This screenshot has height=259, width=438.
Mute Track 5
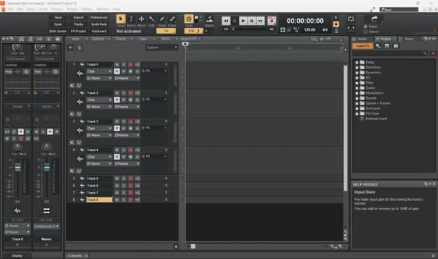point(117,178)
